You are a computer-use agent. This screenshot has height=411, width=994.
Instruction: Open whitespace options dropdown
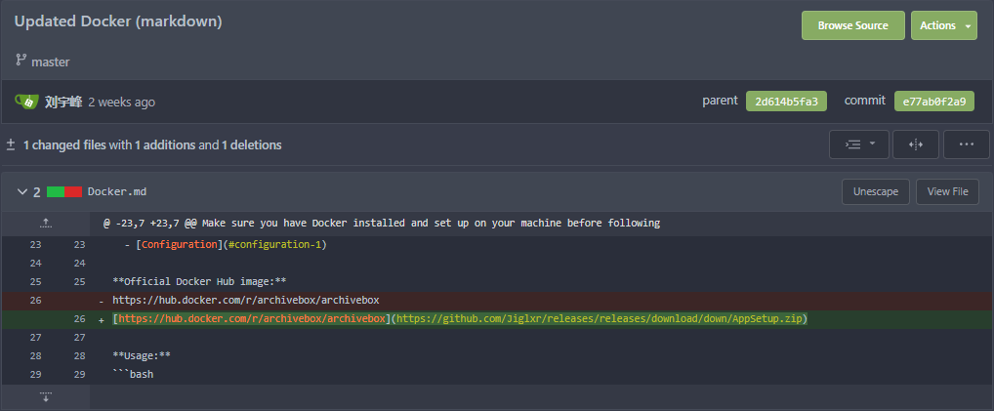tap(859, 144)
